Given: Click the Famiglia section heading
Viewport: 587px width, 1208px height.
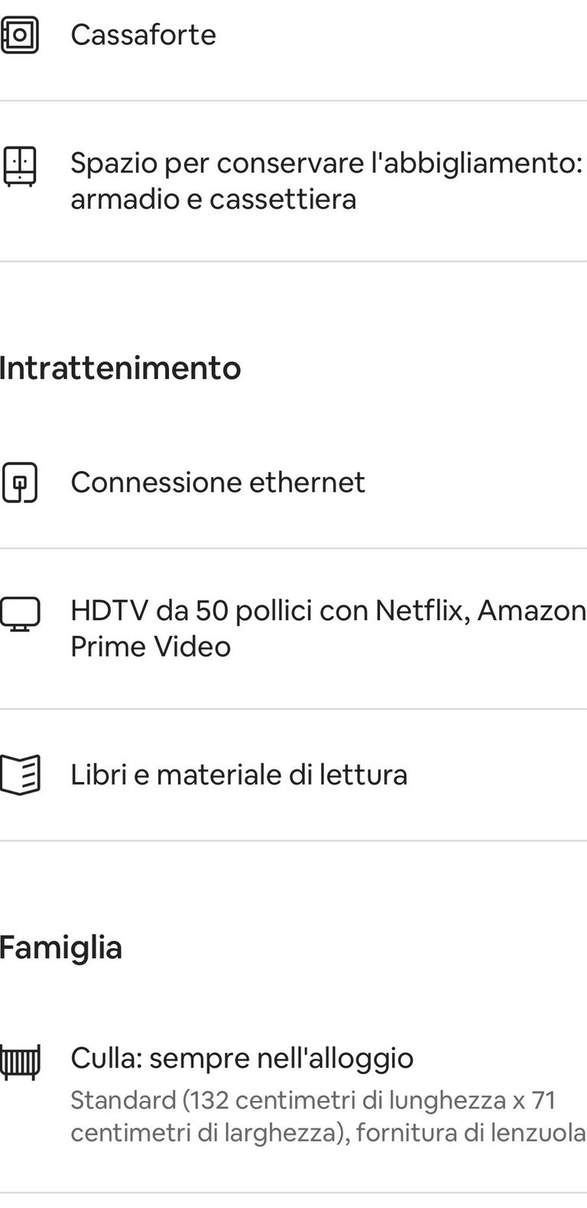Looking at the screenshot, I should [x=61, y=947].
